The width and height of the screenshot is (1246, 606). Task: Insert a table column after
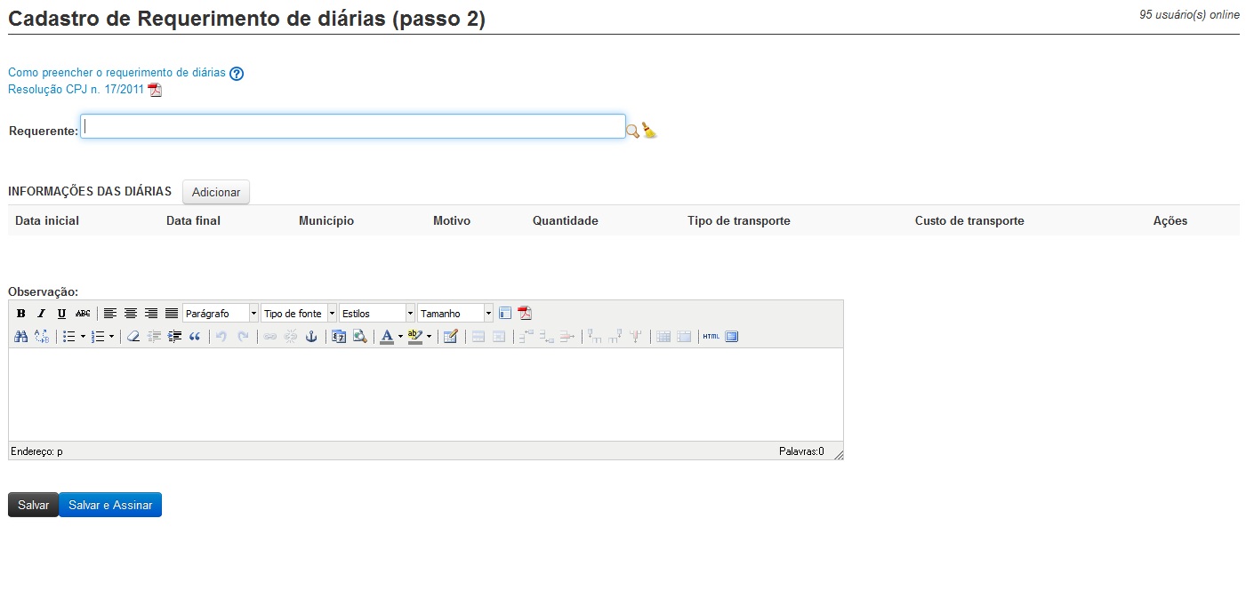615,337
